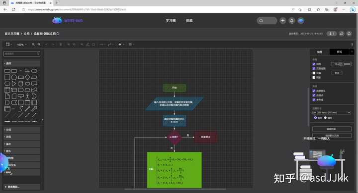358x193 pixels.
Task: Select the square shape in the General palette
Action: tap(7, 77)
